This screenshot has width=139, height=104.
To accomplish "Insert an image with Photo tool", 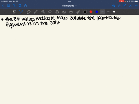I will pos(64,12).
